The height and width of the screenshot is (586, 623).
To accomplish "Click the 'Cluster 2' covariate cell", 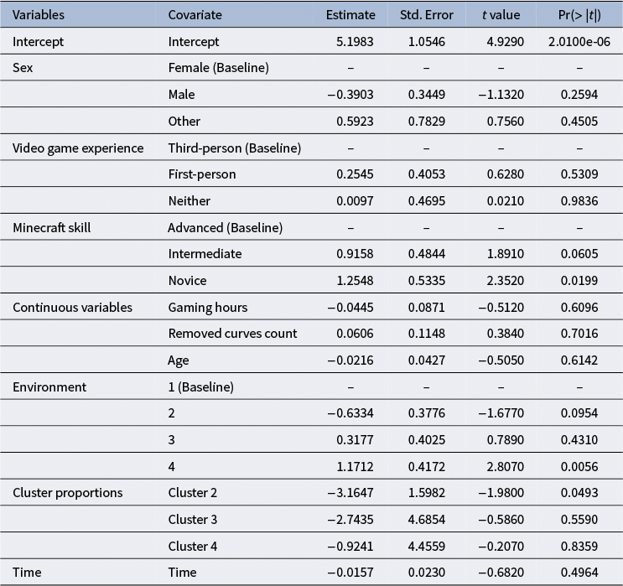I will [192, 493].
